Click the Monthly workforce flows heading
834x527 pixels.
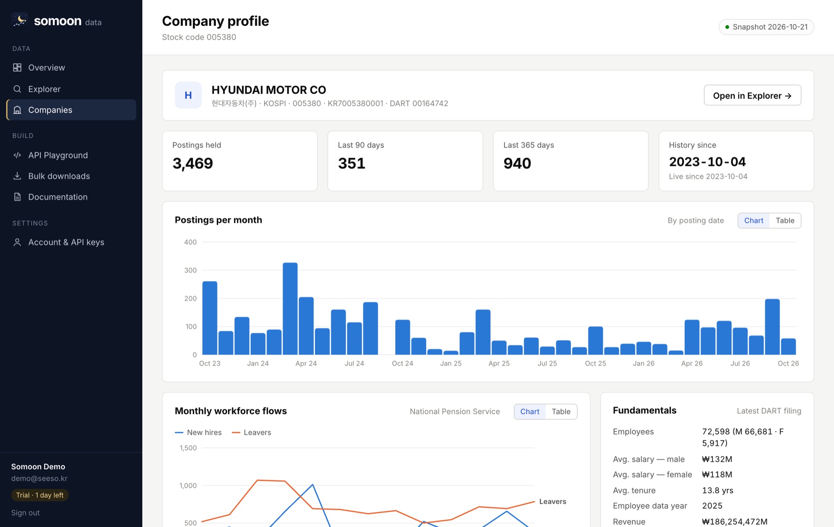click(231, 411)
